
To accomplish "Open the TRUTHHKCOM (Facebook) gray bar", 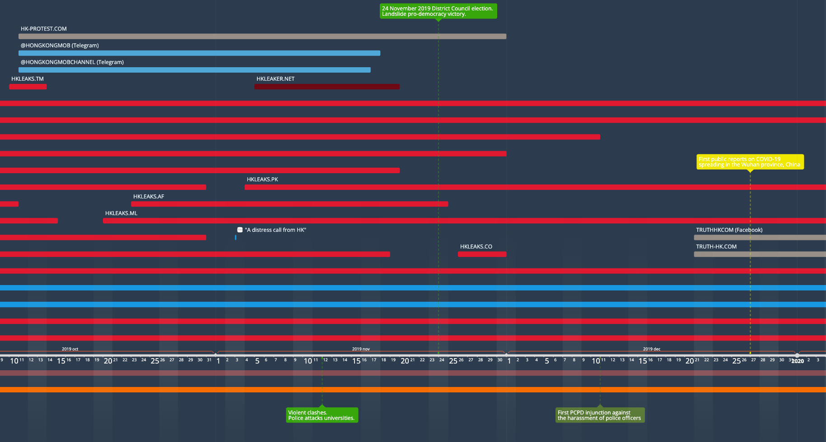I will click(x=760, y=238).
